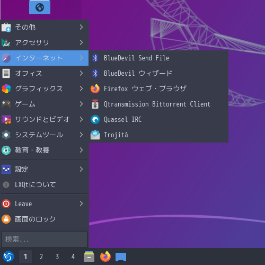265x265 pixels.
Task: Open BlueDevil Send File
Action: point(158,58)
